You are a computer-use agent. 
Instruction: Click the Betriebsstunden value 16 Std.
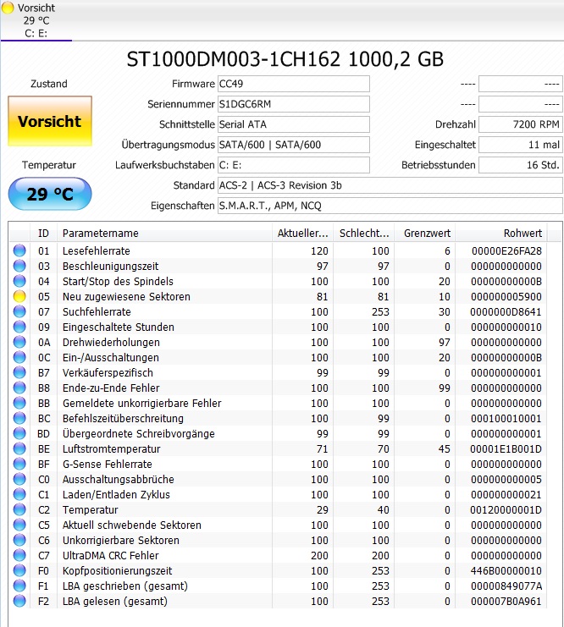click(x=520, y=165)
